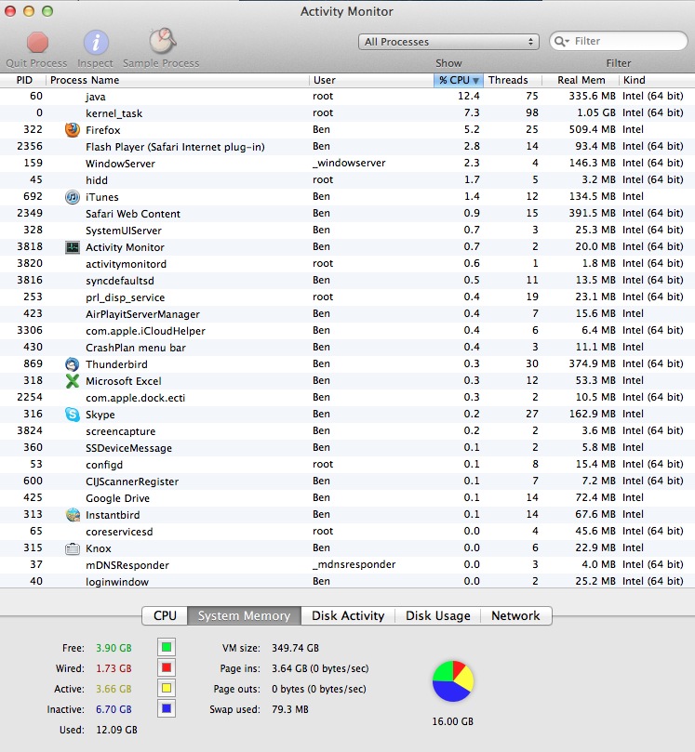
Task: Switch to the Disk Usage tab
Action: pos(437,615)
